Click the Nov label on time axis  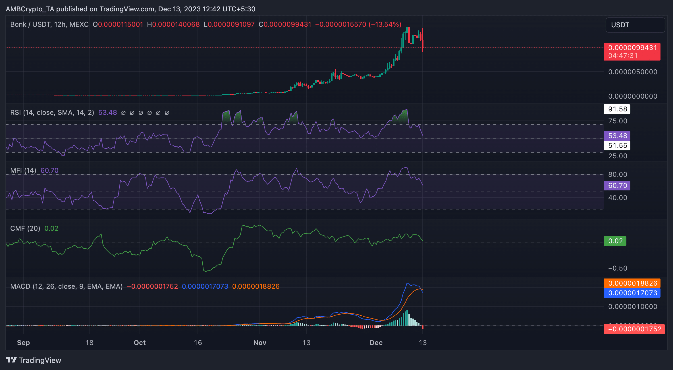[260, 343]
